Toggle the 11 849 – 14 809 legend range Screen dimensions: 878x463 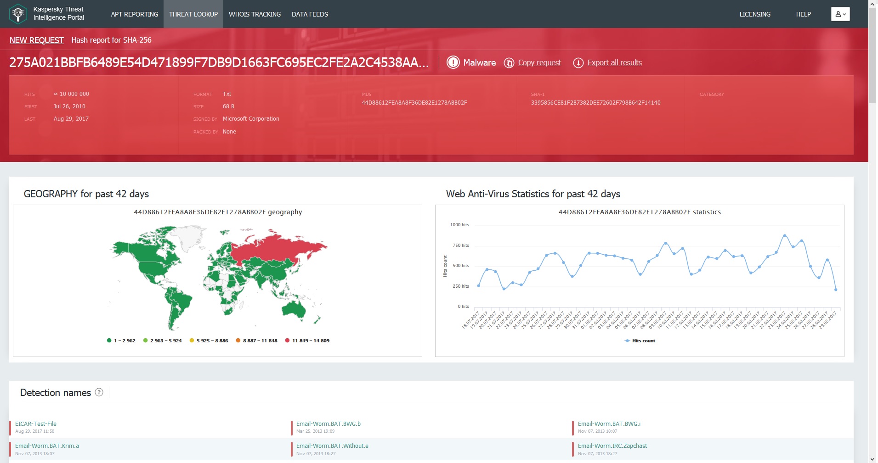coord(307,340)
